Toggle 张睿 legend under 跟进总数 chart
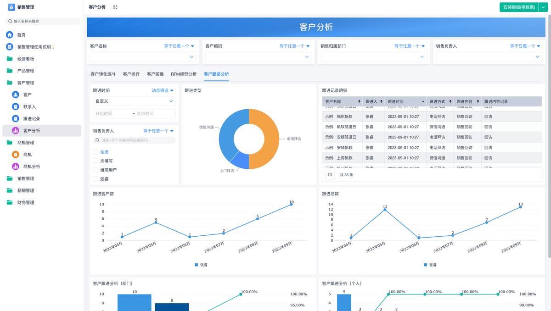This screenshot has width=551, height=311. tap(430, 265)
